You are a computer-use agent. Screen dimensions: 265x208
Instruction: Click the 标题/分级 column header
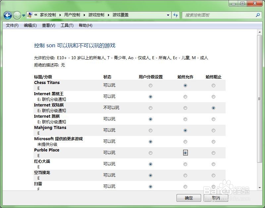pyautogui.click(x=43, y=77)
